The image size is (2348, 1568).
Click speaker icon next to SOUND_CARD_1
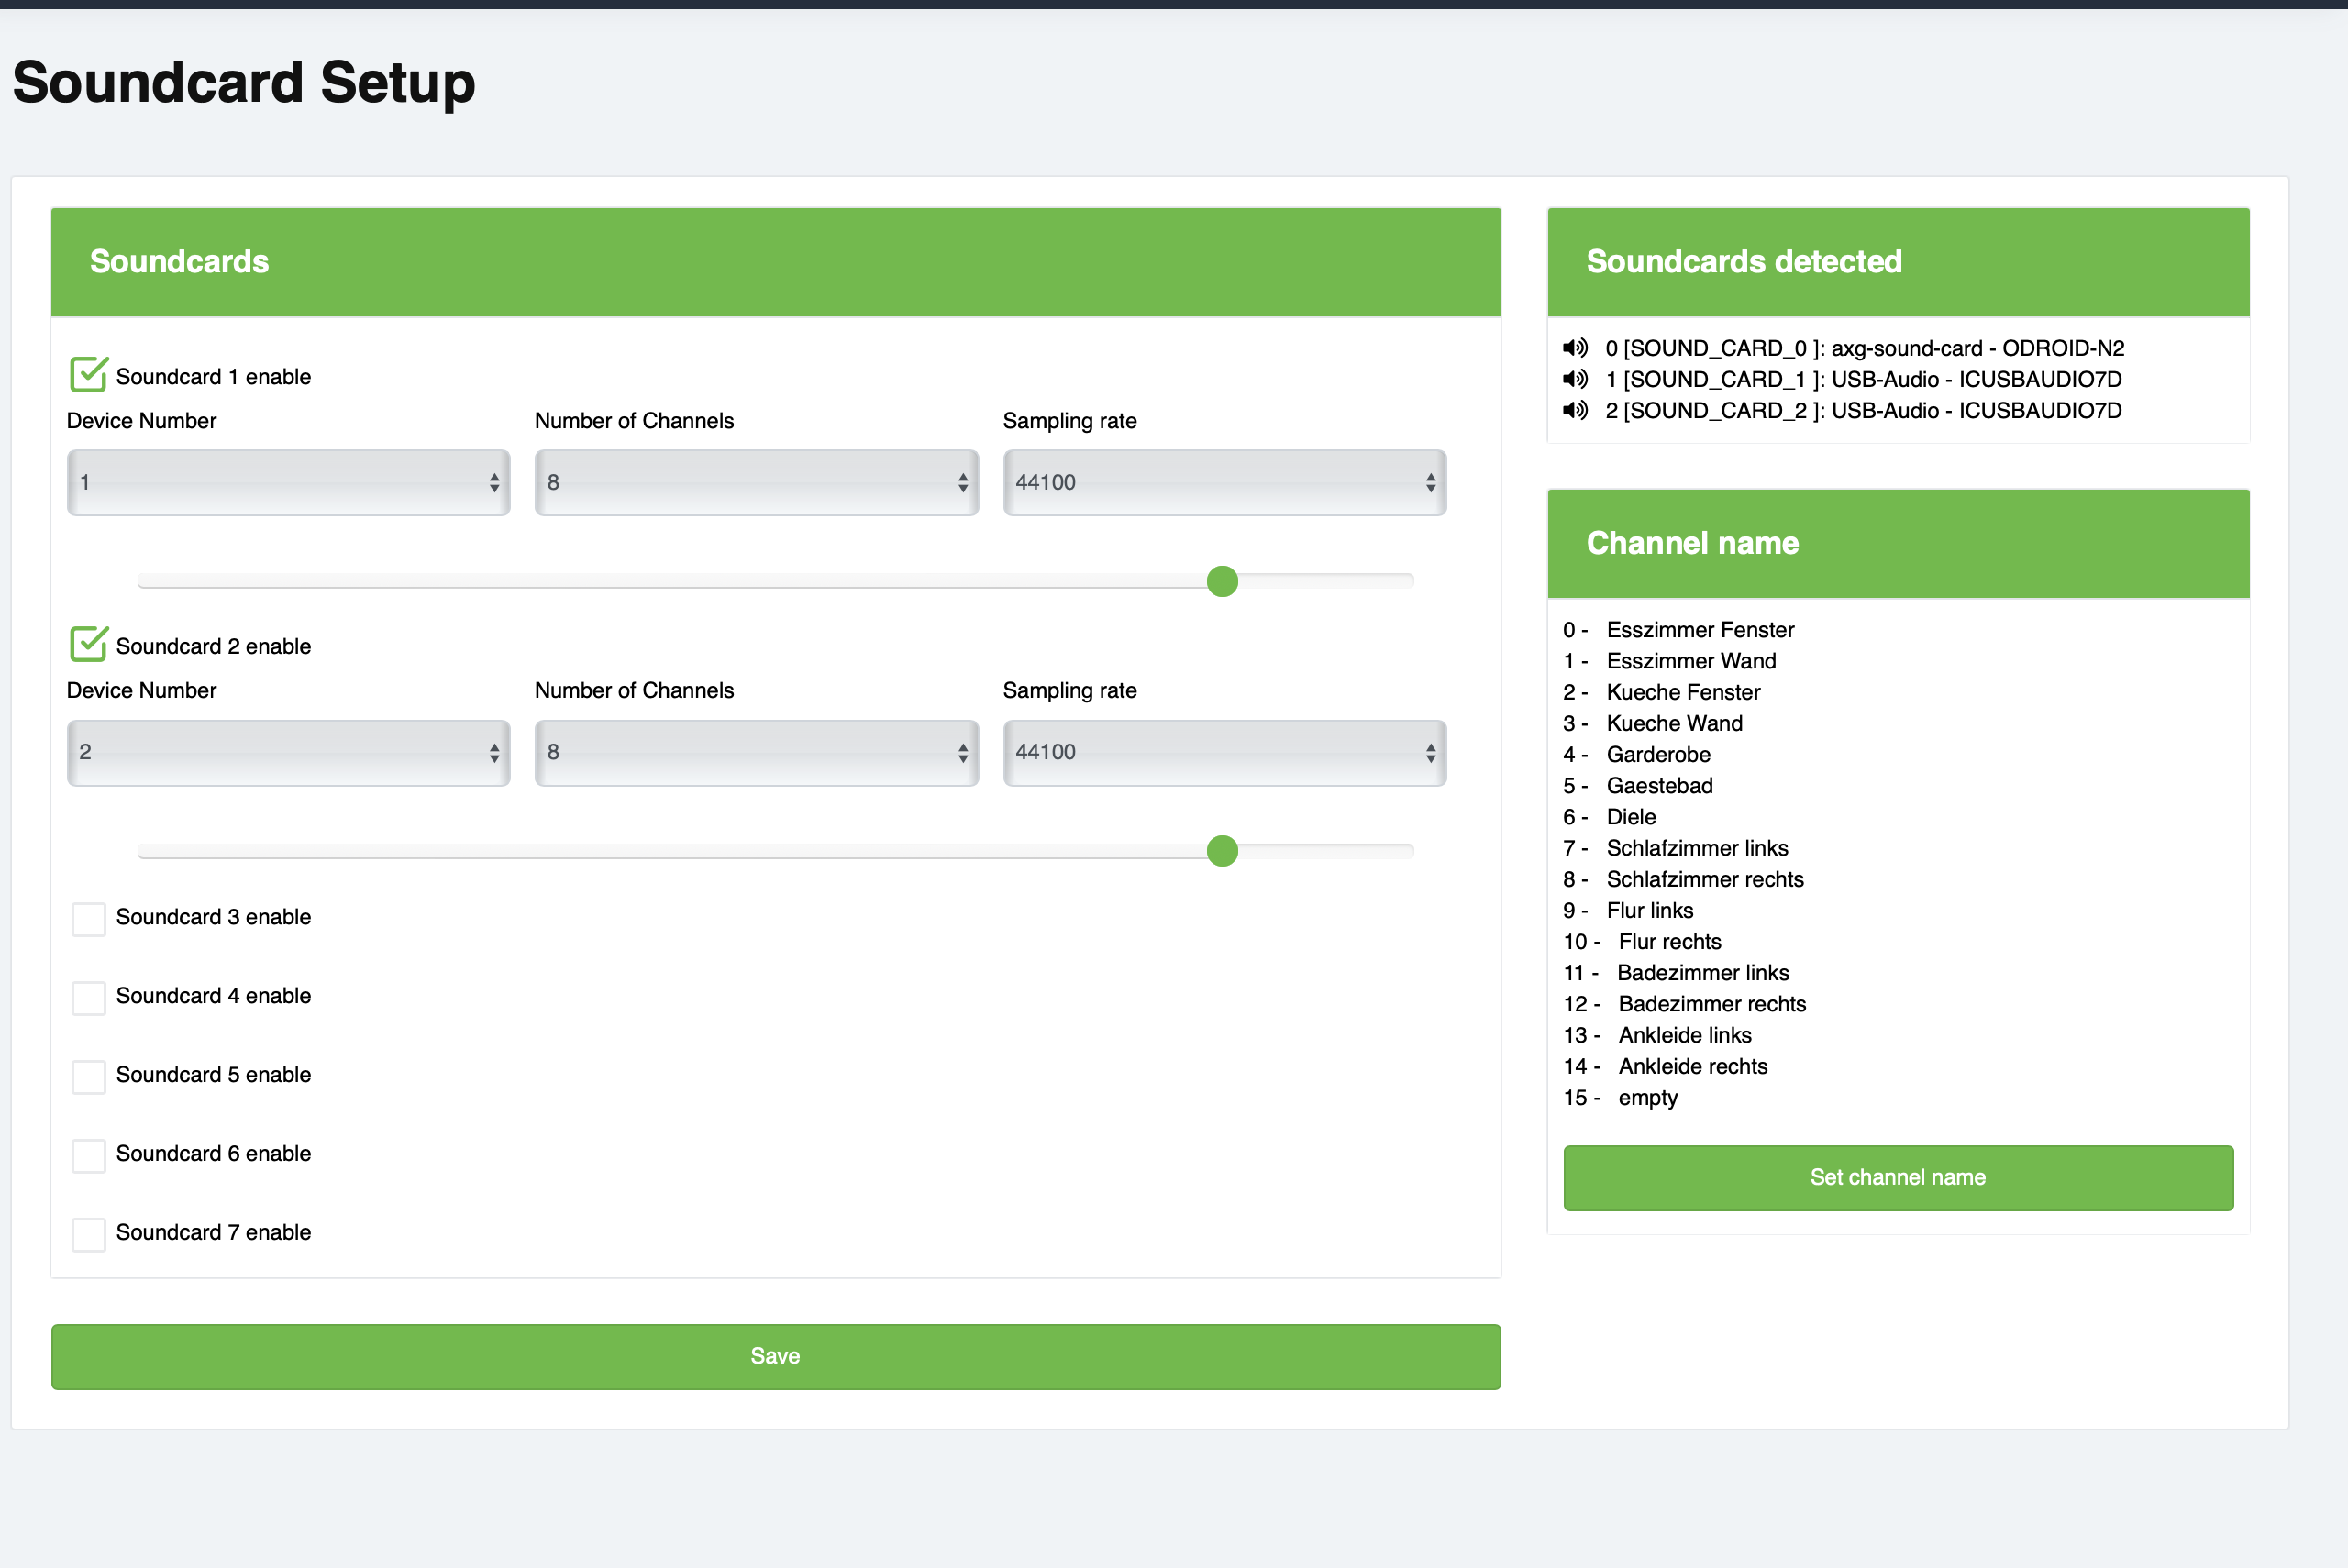(x=1575, y=379)
